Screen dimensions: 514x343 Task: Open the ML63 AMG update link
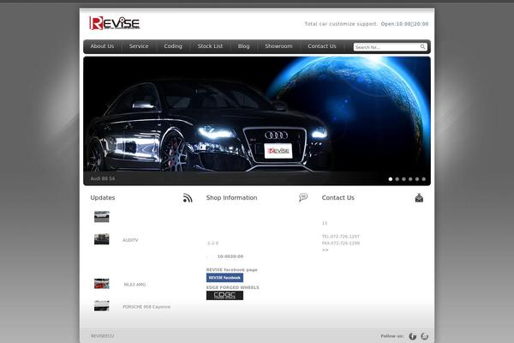pyautogui.click(x=134, y=285)
